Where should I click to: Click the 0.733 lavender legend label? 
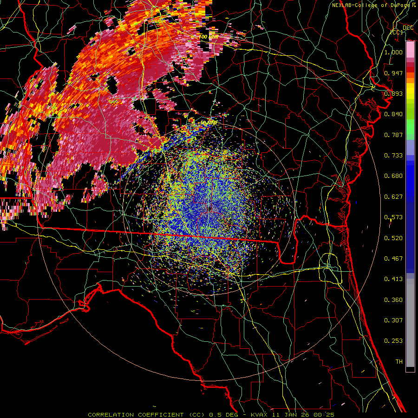click(x=393, y=155)
